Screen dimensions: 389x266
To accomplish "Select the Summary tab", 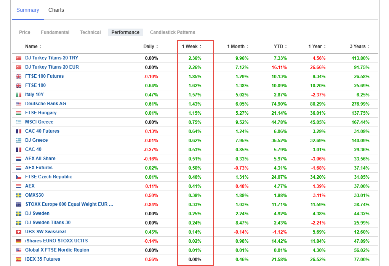I will coord(28,10).
